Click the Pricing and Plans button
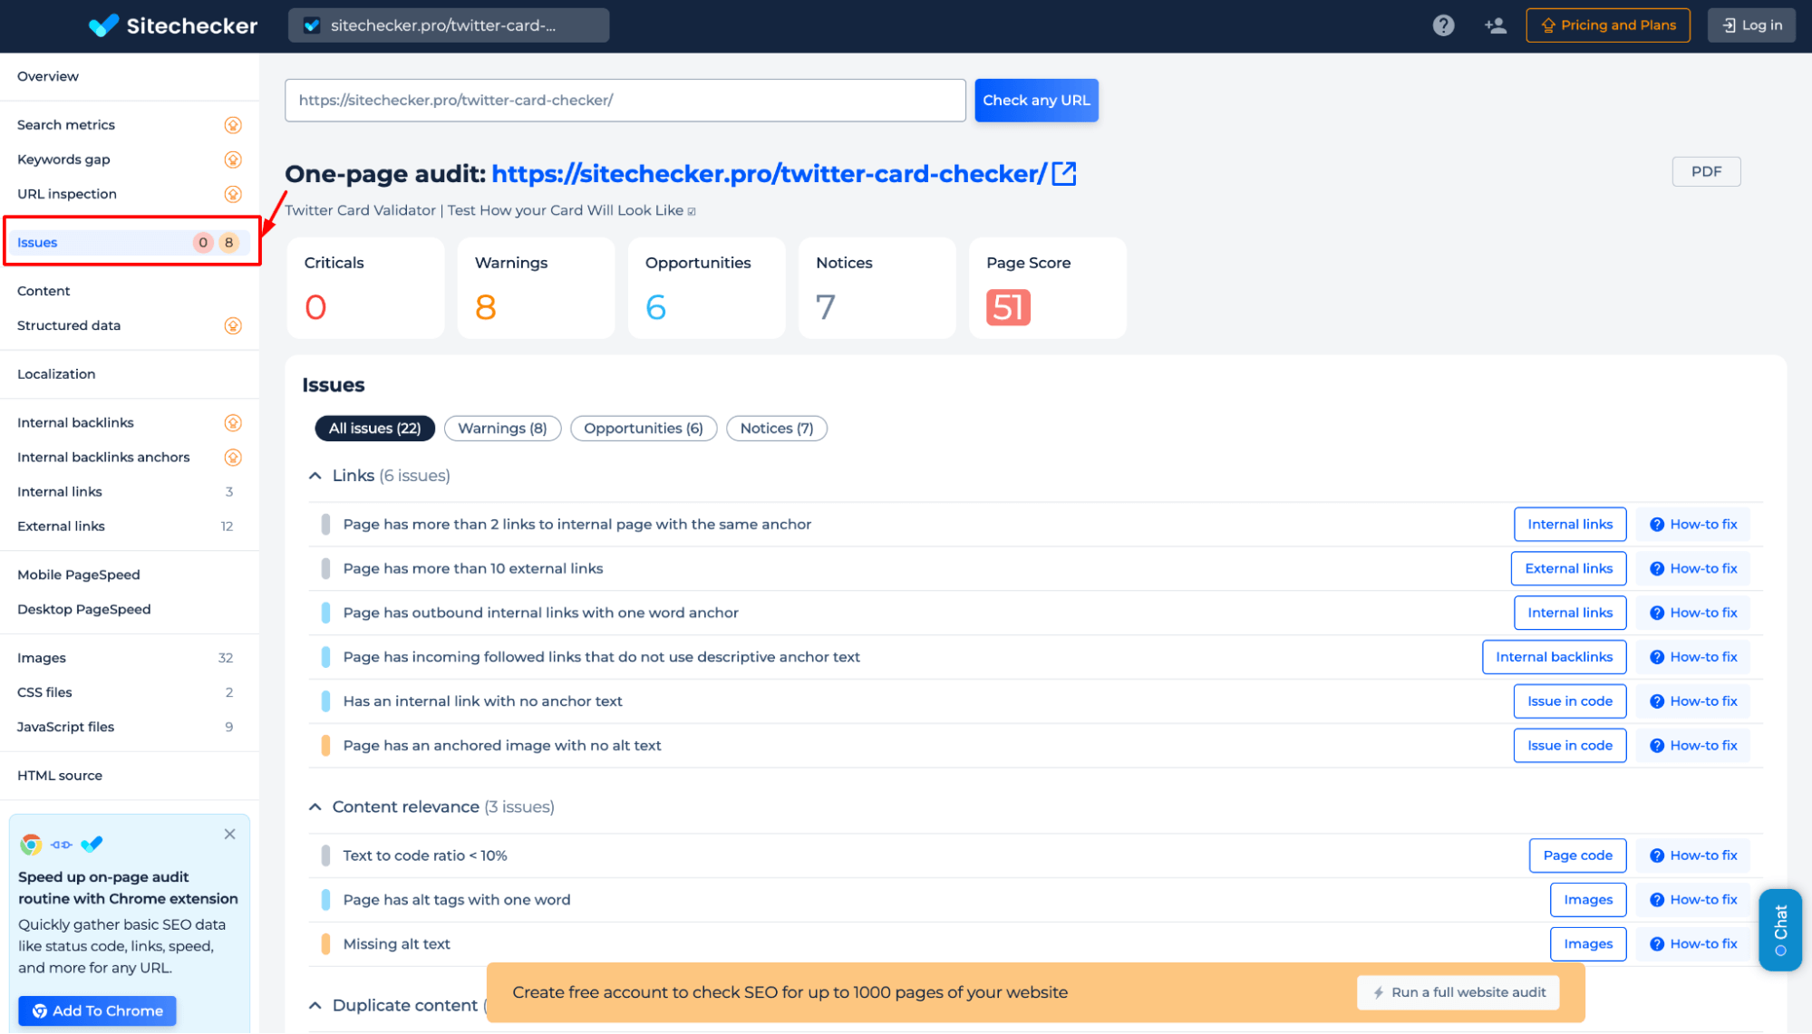The width and height of the screenshot is (1812, 1034). (1608, 24)
